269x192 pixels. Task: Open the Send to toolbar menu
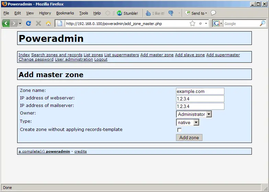(196, 13)
